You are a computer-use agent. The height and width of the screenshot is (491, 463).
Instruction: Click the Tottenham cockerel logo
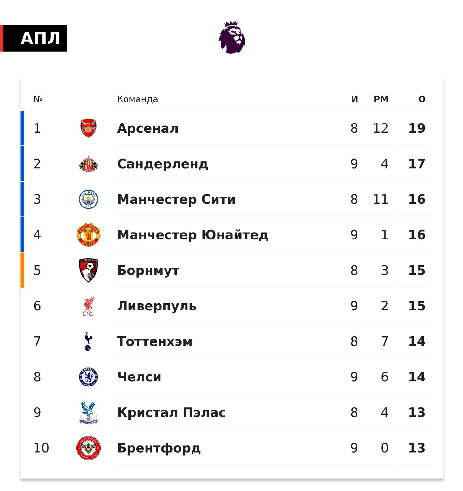tap(88, 341)
